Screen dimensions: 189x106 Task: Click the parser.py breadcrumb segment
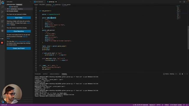point(58,5)
